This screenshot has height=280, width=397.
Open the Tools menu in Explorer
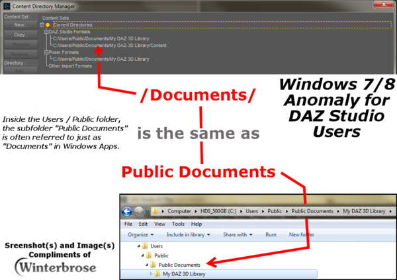point(178,224)
